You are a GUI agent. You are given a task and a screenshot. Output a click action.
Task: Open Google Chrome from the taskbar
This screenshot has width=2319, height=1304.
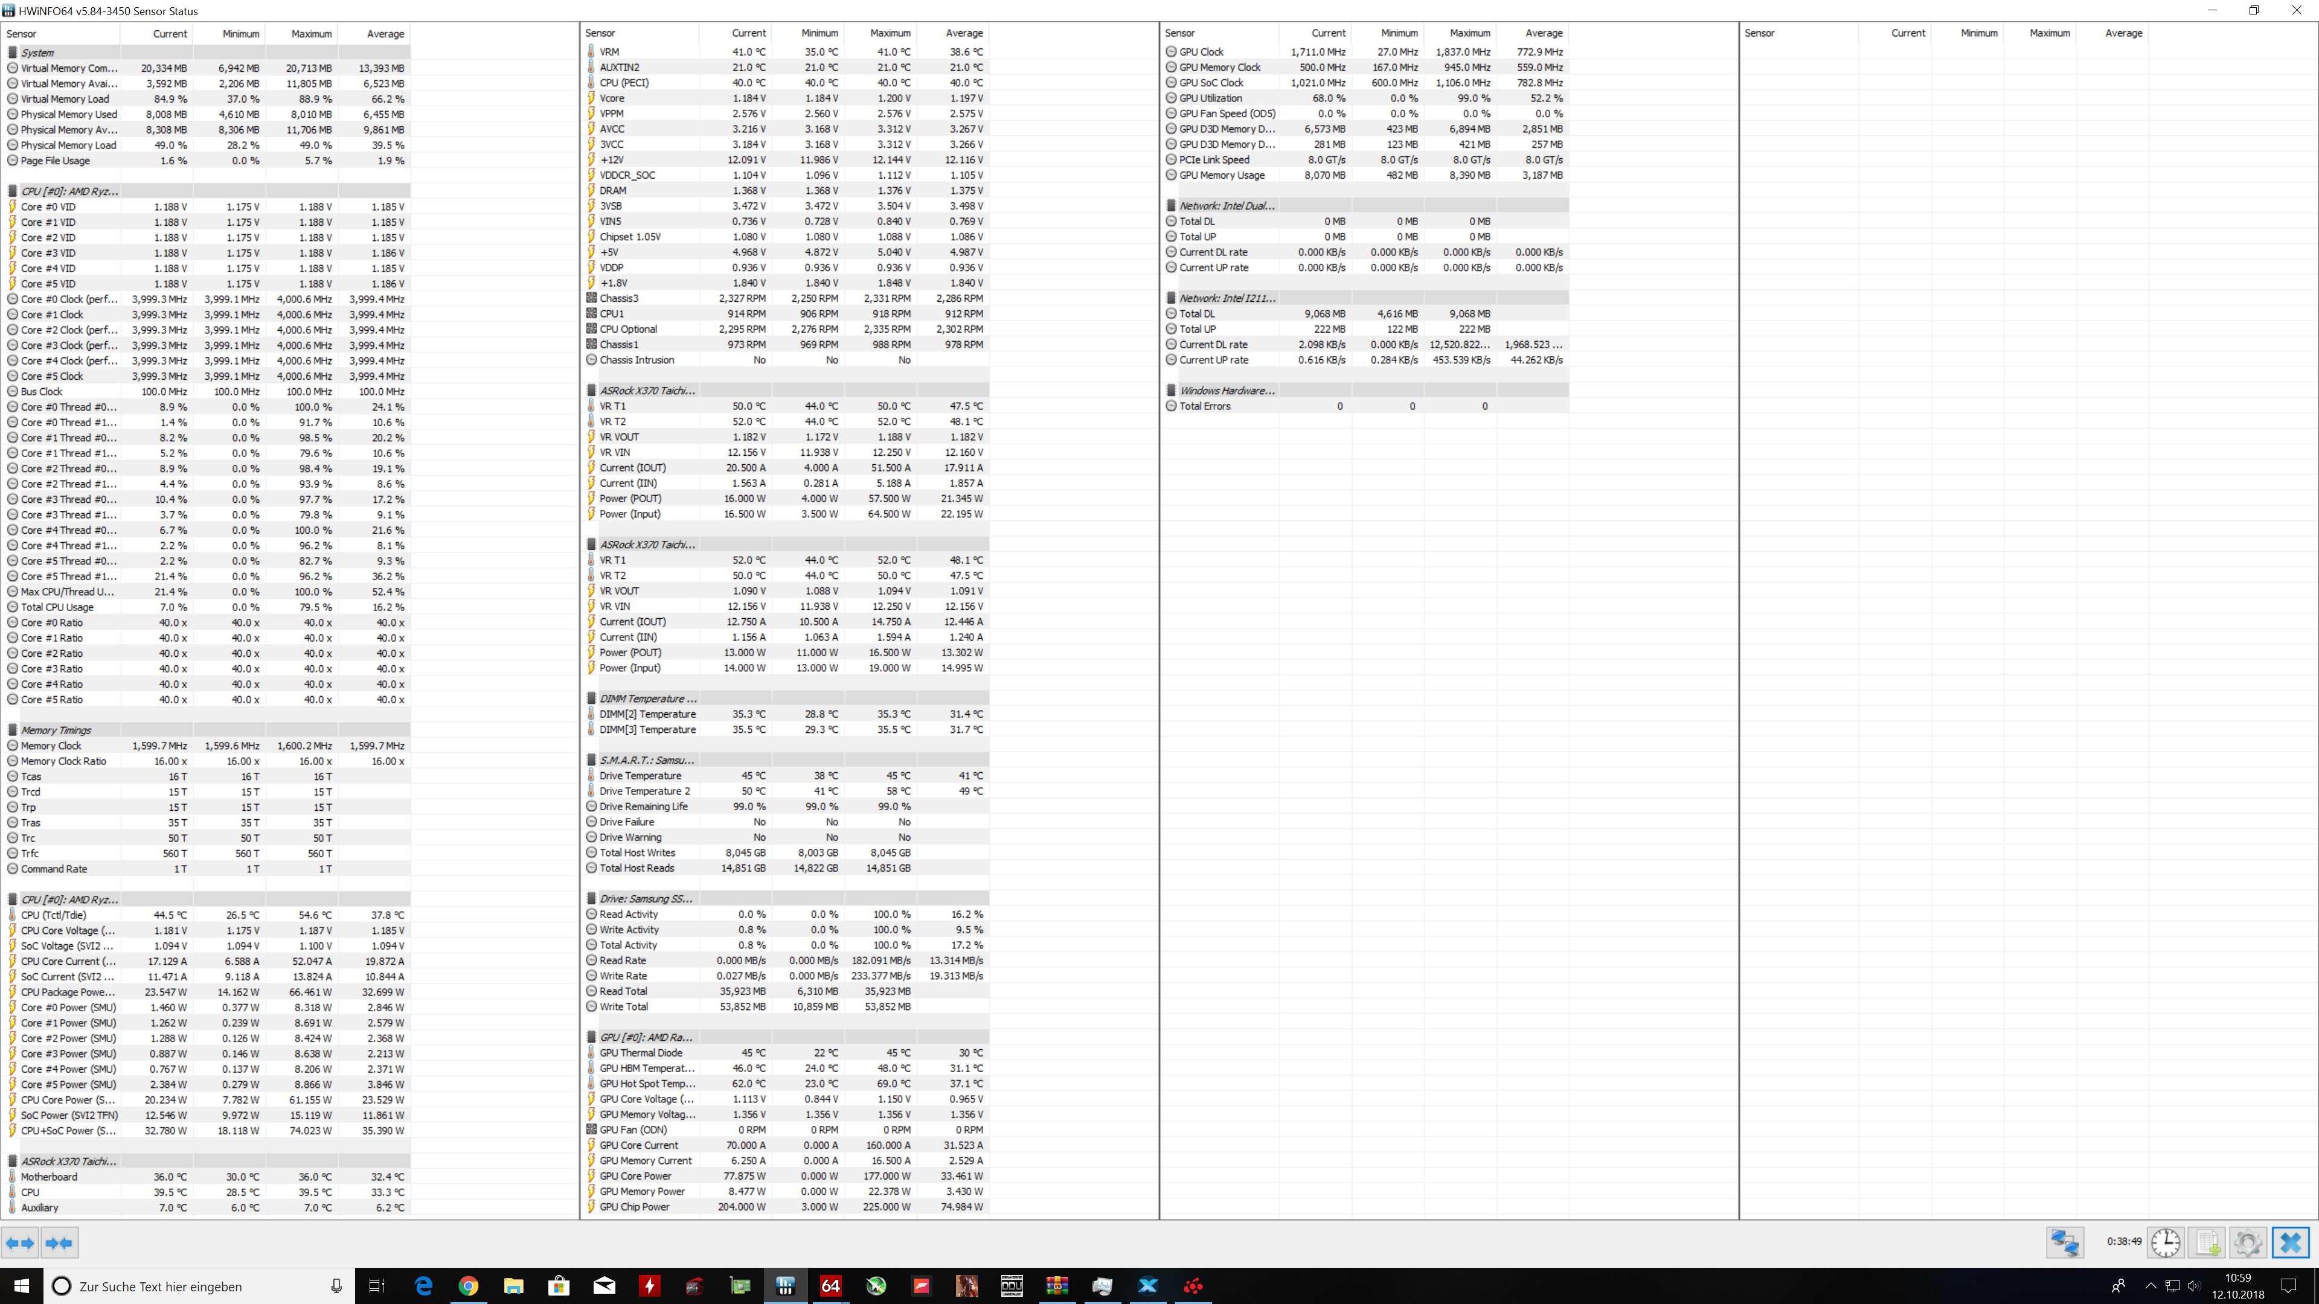coord(468,1286)
